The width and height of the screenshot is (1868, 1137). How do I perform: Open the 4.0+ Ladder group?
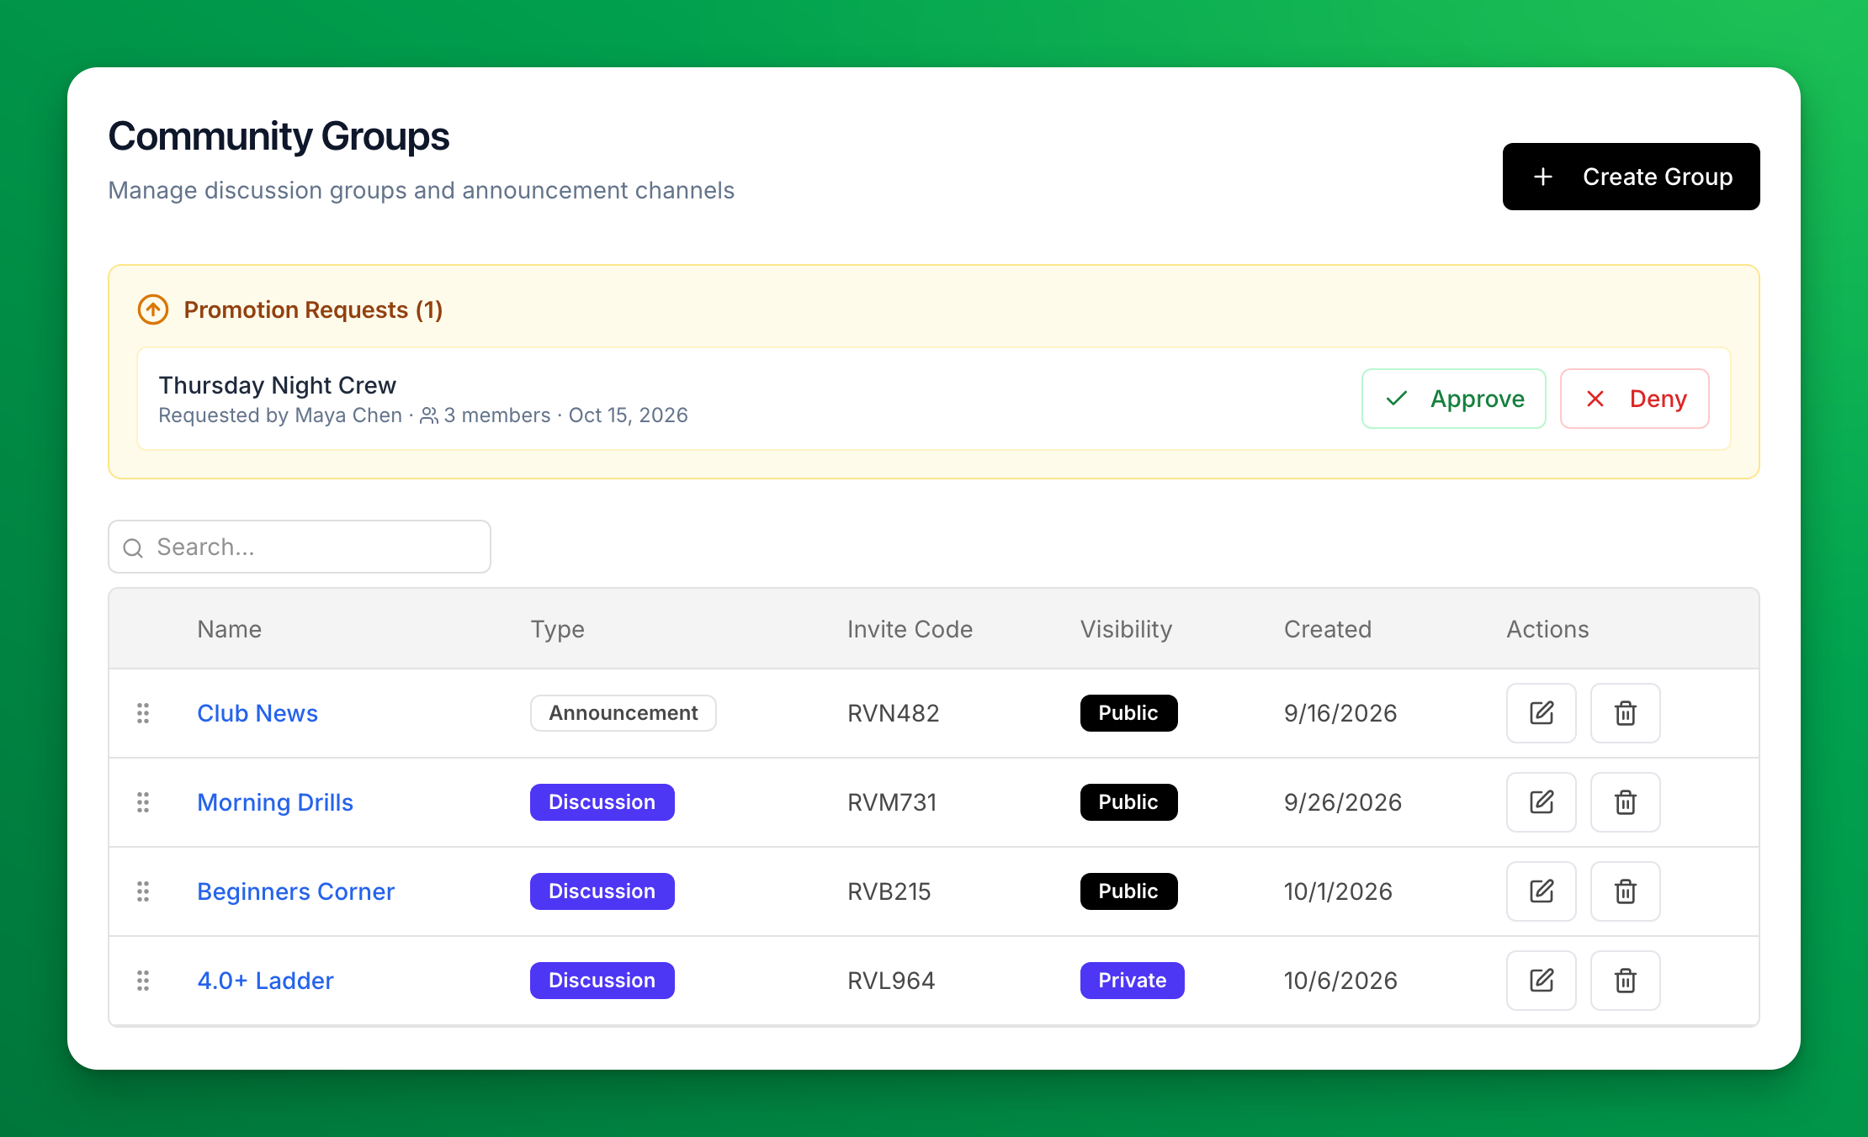pos(265,981)
